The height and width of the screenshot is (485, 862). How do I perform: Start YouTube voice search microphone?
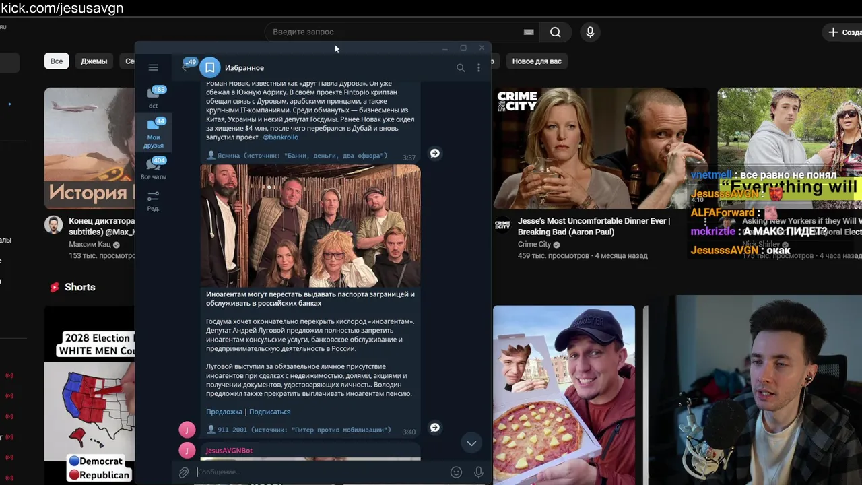pyautogui.click(x=590, y=32)
